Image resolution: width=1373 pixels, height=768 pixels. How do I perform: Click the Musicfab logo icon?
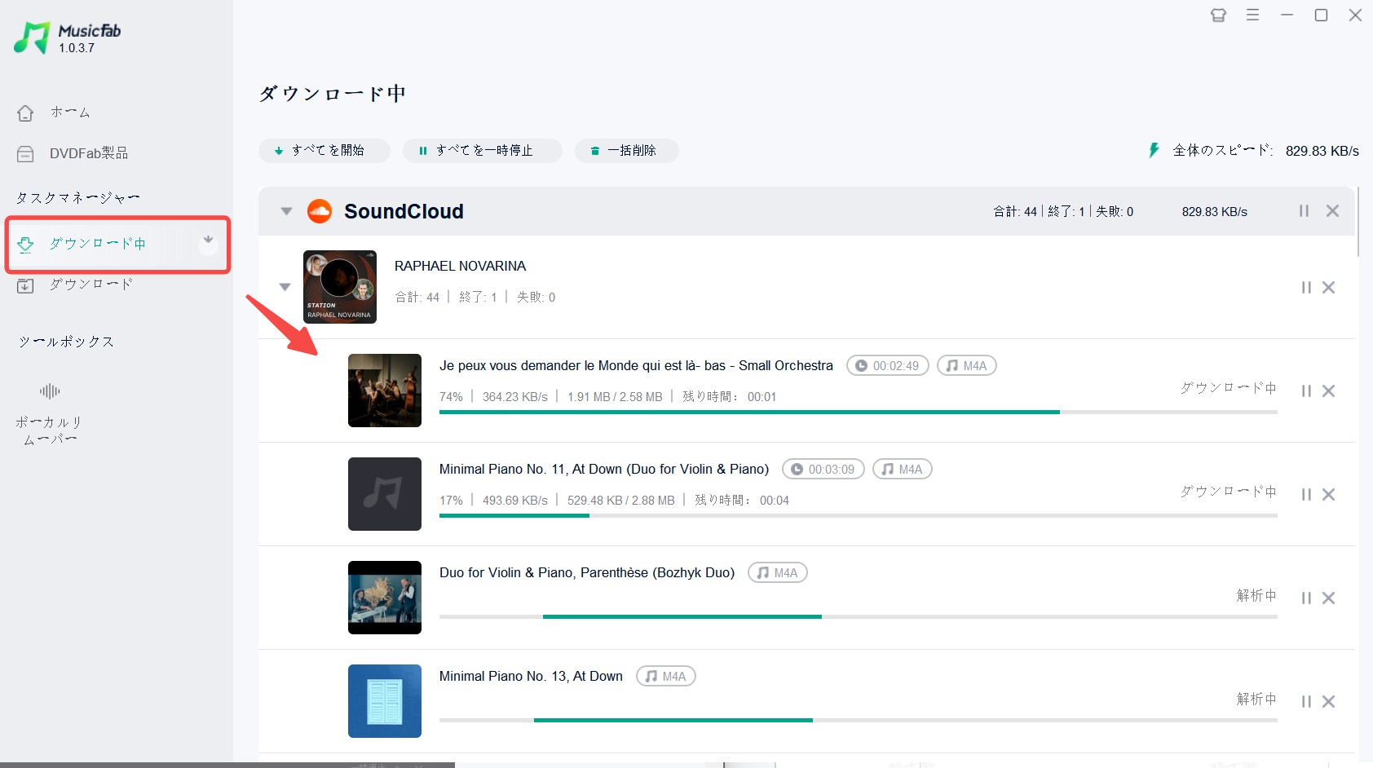(32, 38)
